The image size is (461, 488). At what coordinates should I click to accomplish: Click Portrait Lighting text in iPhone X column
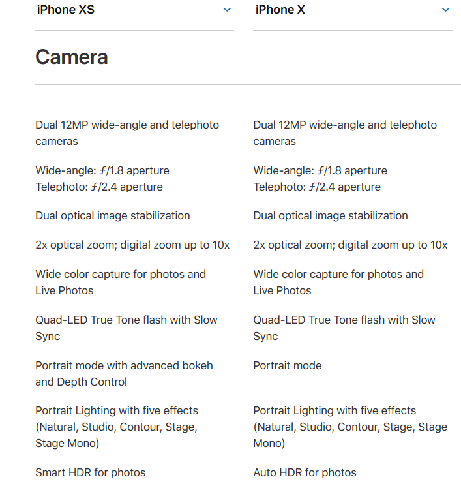point(350,427)
